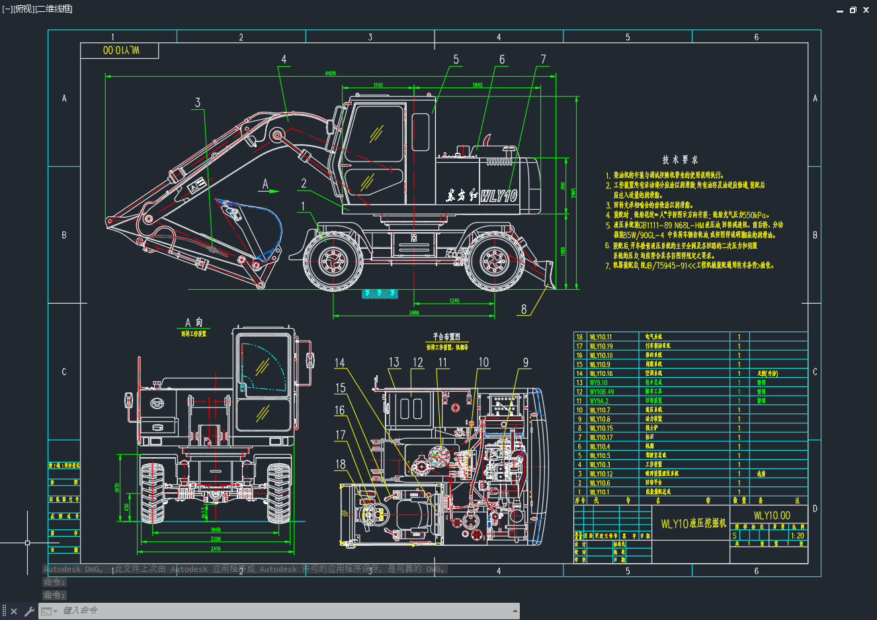Select the hatched ground block under the excavator
Screen dimensions: 877x620
pos(380,294)
